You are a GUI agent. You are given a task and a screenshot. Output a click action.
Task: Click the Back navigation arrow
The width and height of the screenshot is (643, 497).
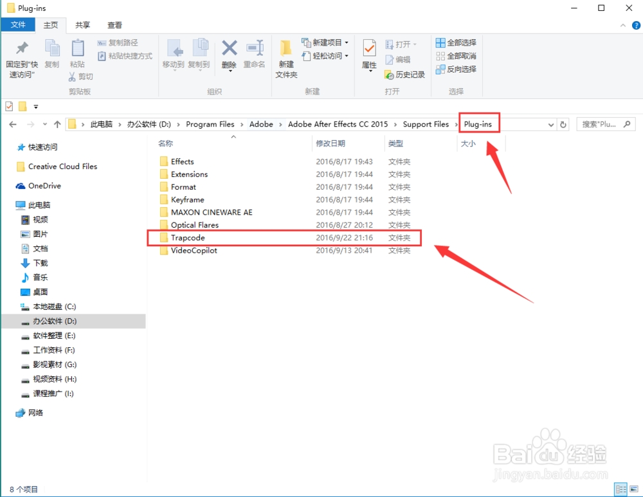13,124
